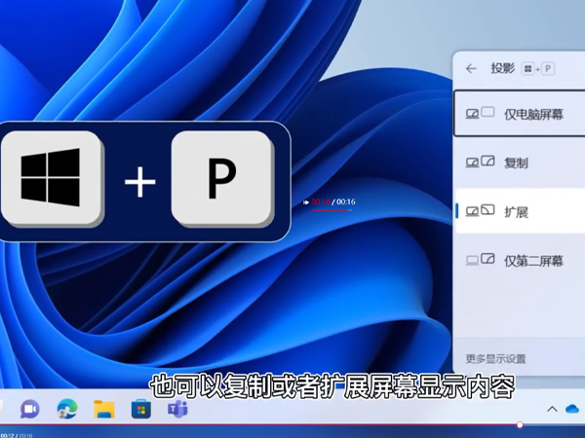Select PC screen only option (仅电脑屏幕)
585x438 pixels.
520,113
